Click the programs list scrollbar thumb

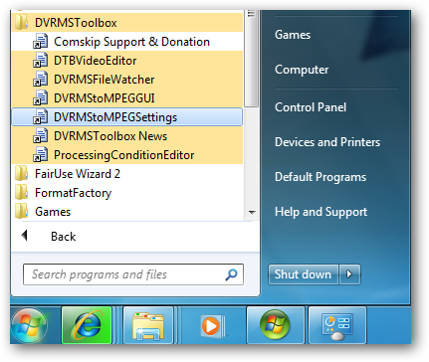(252, 58)
